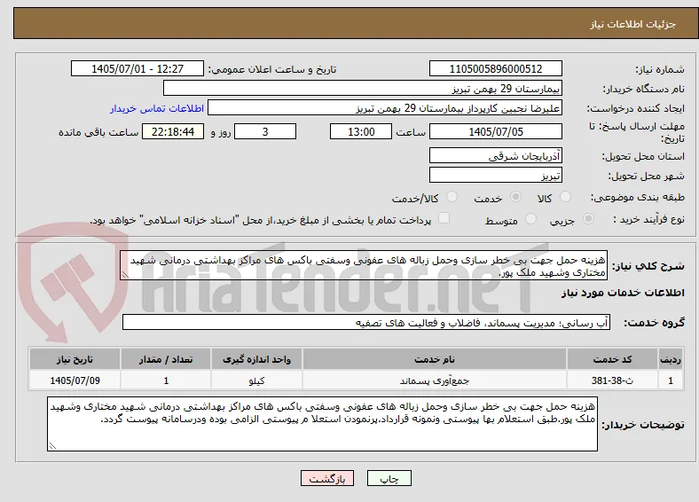Click the تاریخ نیاز column header
Screen dimensions: 699x502
(75, 359)
